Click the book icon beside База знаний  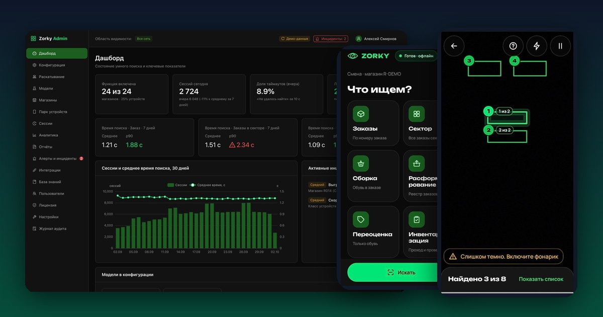[x=34, y=182]
